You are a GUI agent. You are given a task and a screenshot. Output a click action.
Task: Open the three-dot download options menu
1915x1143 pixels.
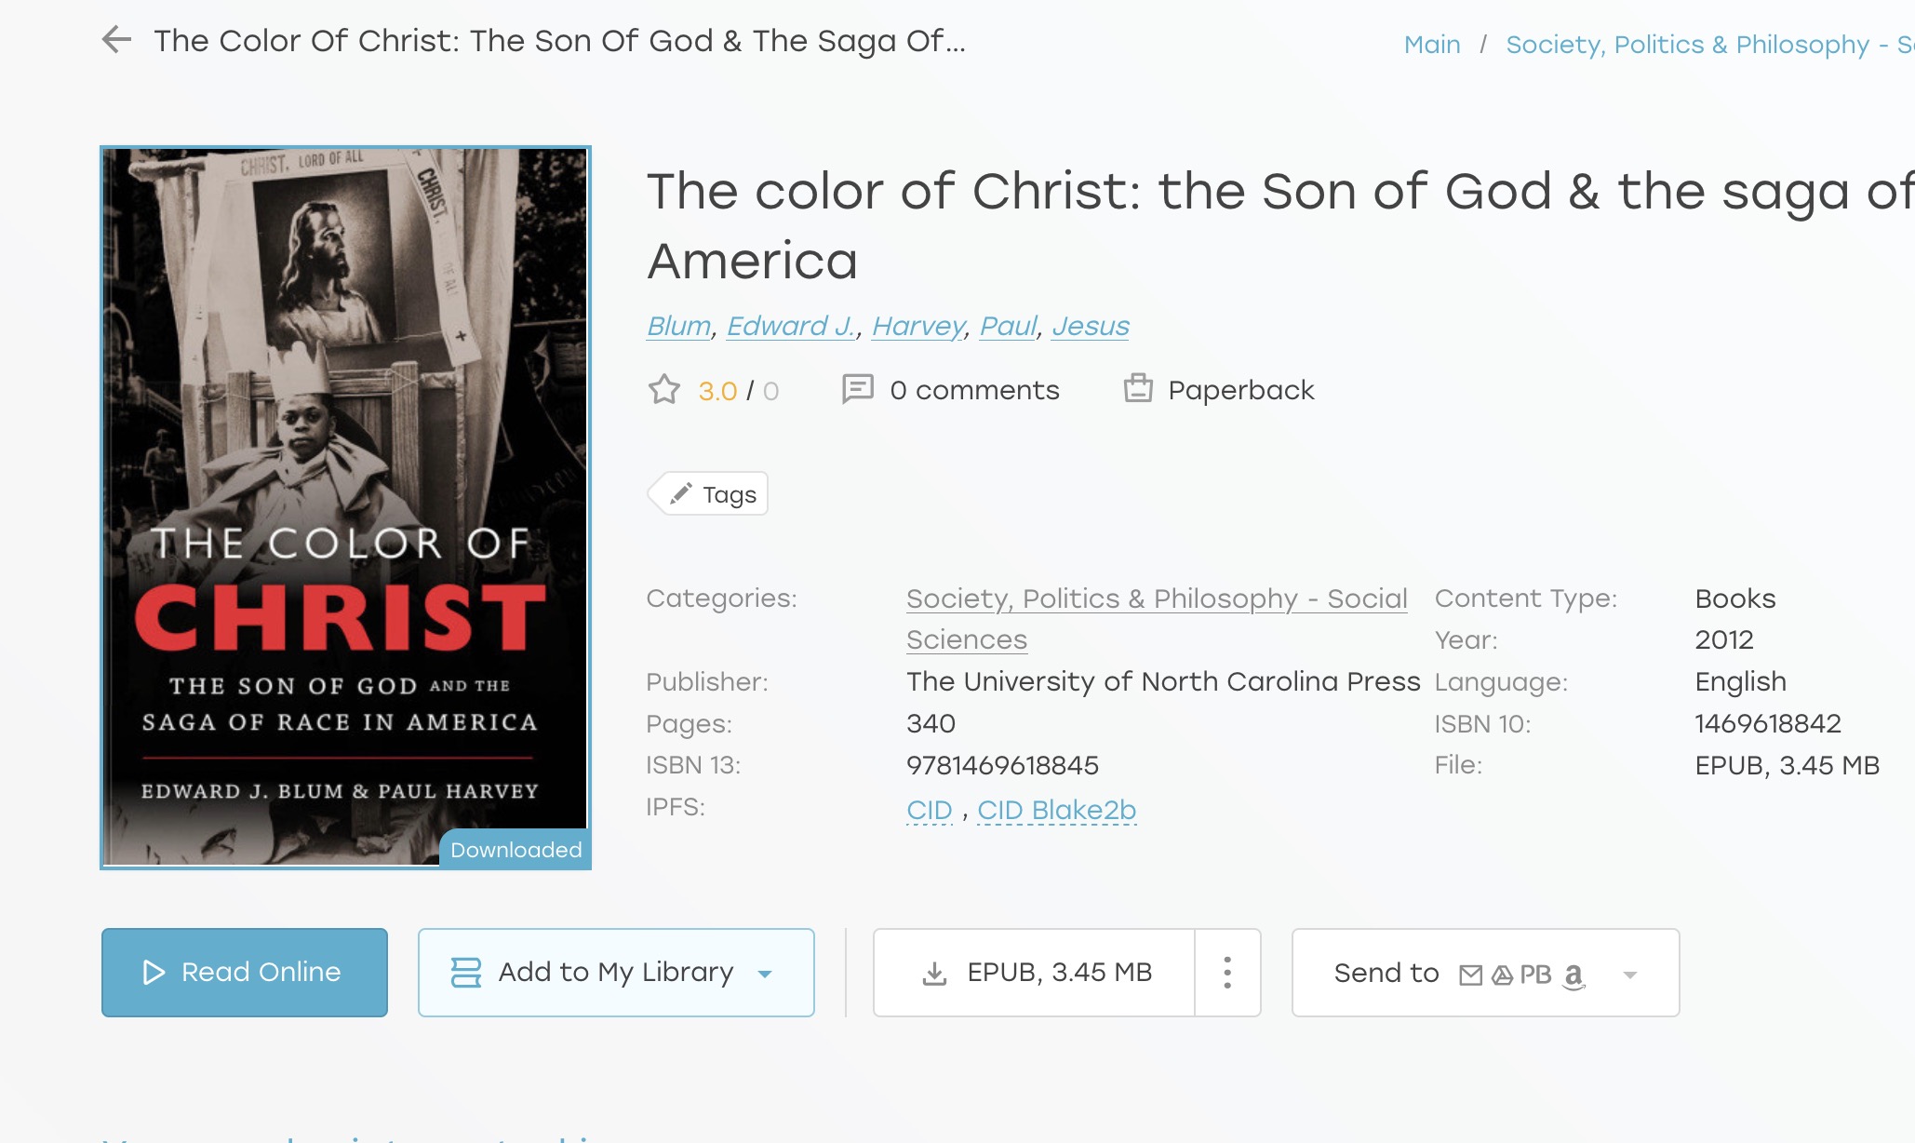[1227, 973]
